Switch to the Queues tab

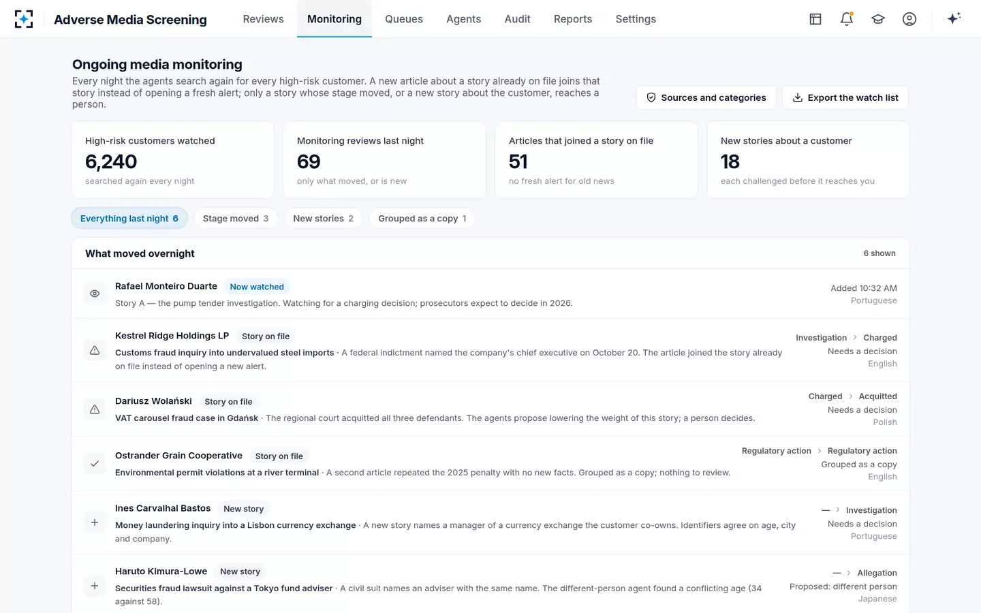[404, 19]
